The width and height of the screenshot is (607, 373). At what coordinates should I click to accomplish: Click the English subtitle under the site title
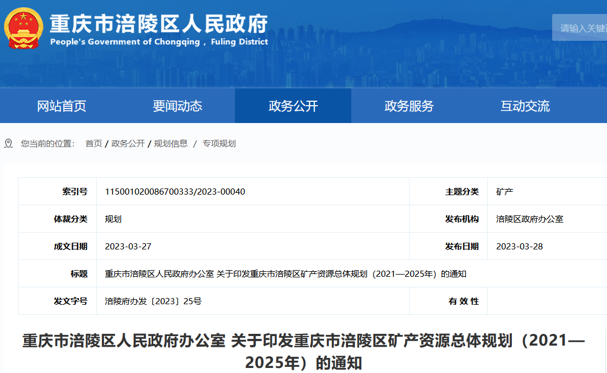159,42
